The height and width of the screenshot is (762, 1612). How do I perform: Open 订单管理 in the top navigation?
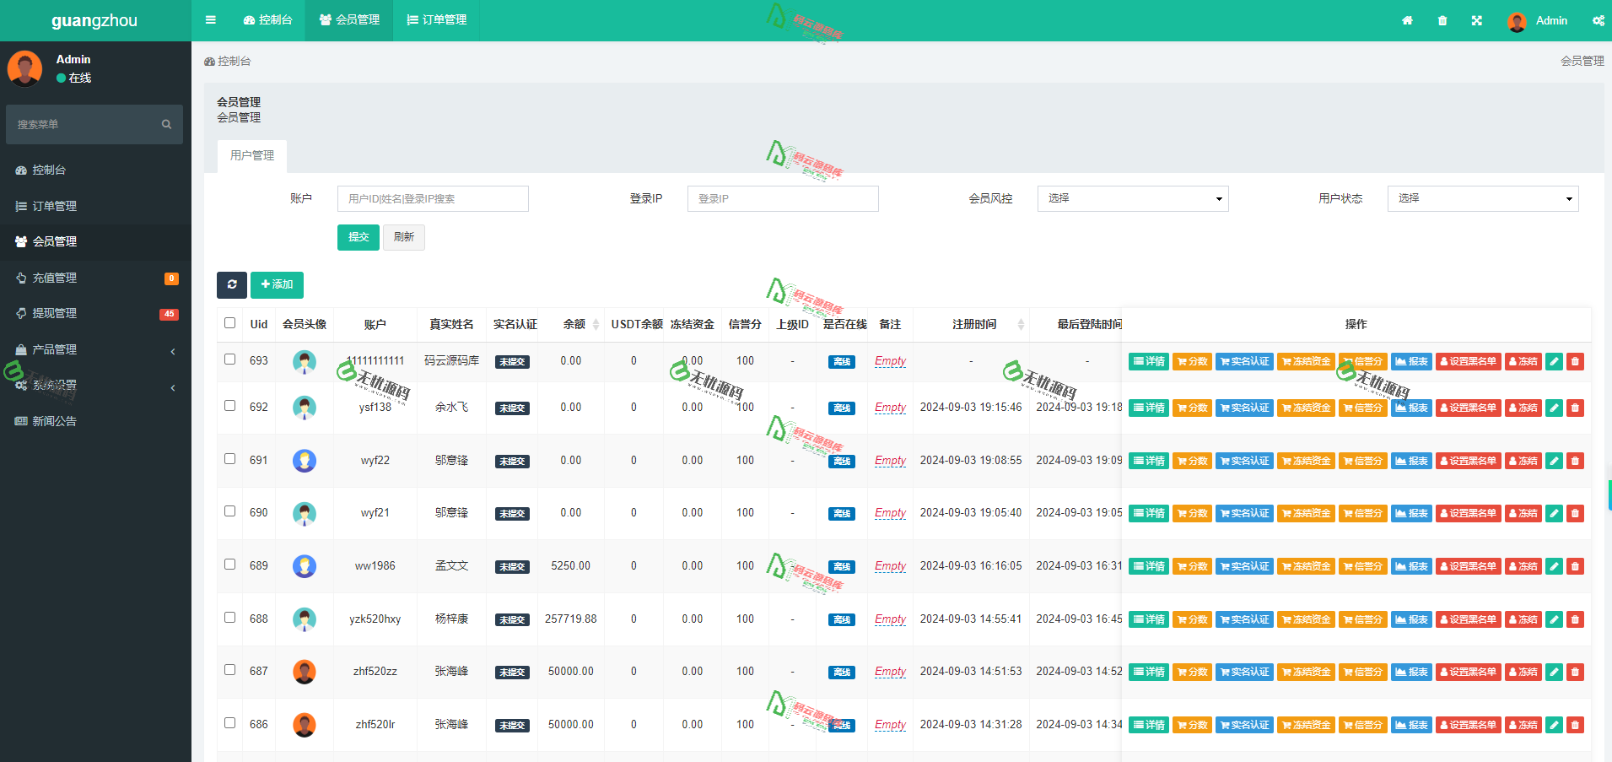coord(436,20)
